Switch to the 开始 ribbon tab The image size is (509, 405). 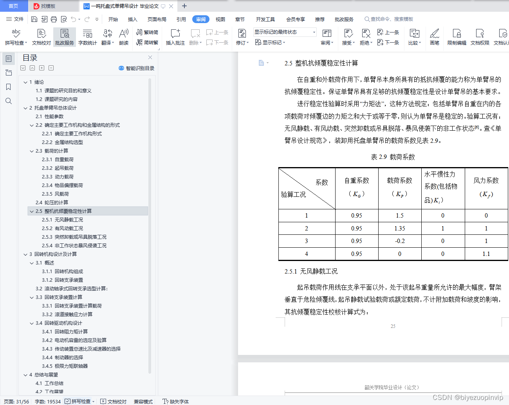tap(113, 19)
